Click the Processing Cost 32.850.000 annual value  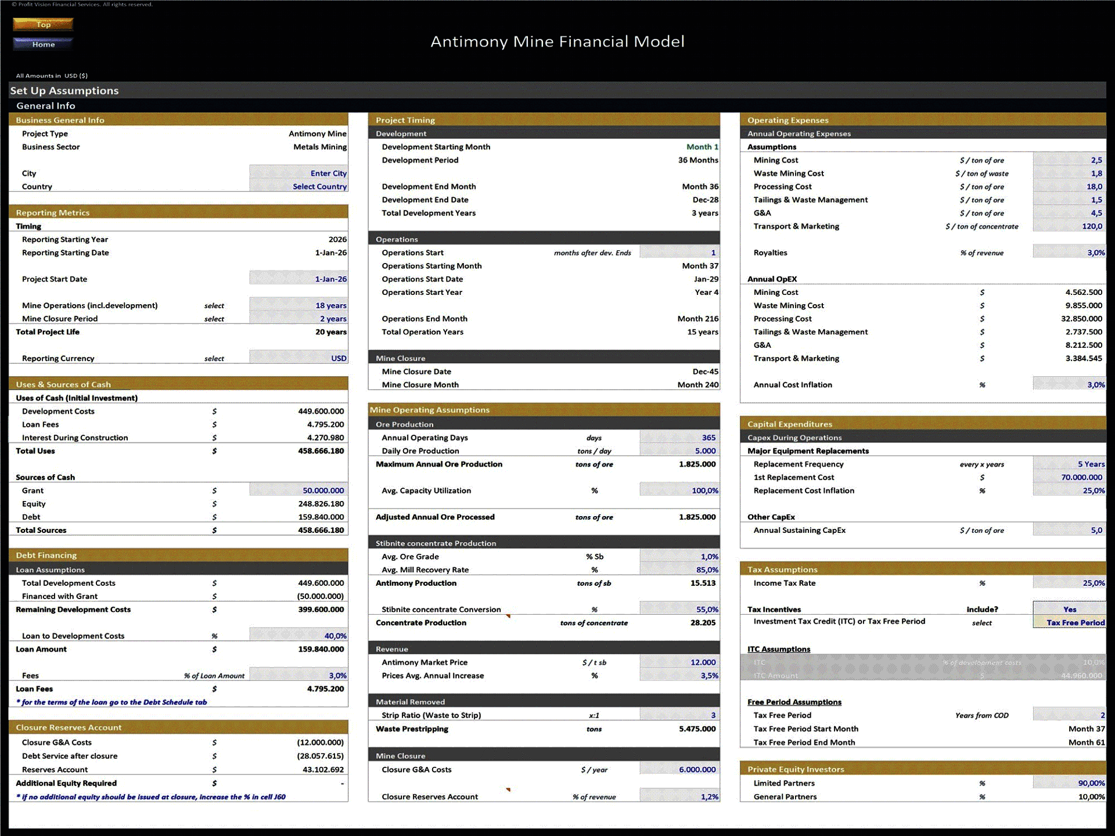point(1081,319)
